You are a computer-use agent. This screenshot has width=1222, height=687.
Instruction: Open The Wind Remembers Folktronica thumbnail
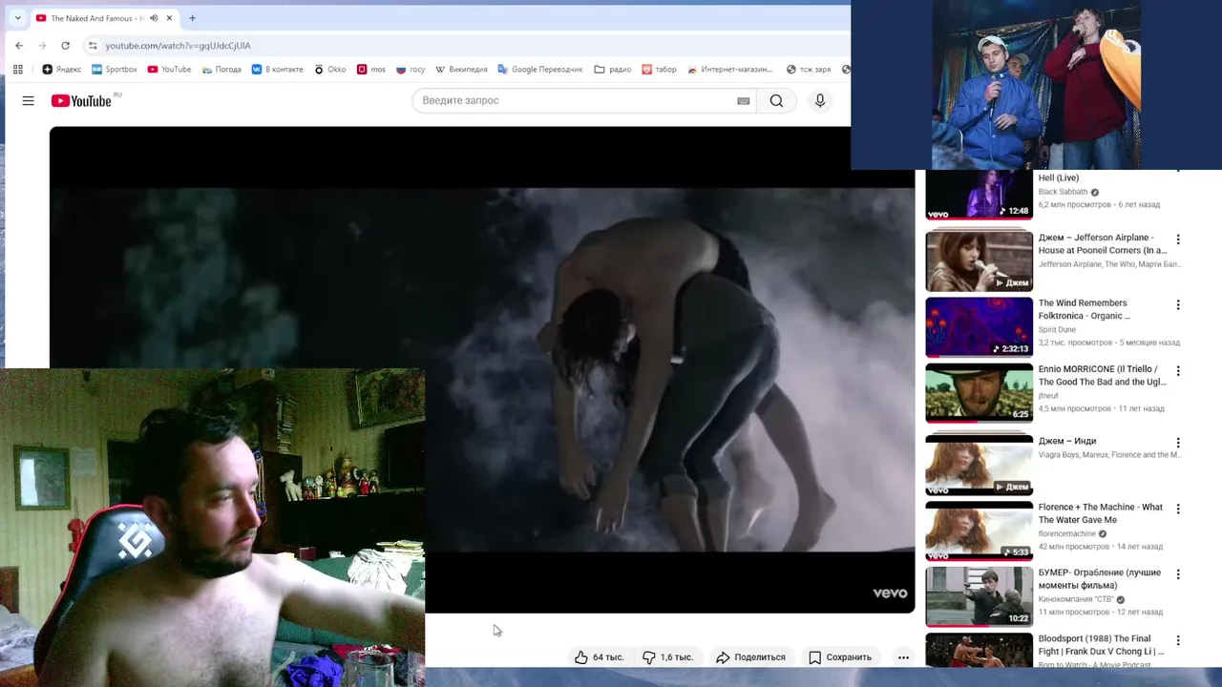(979, 326)
